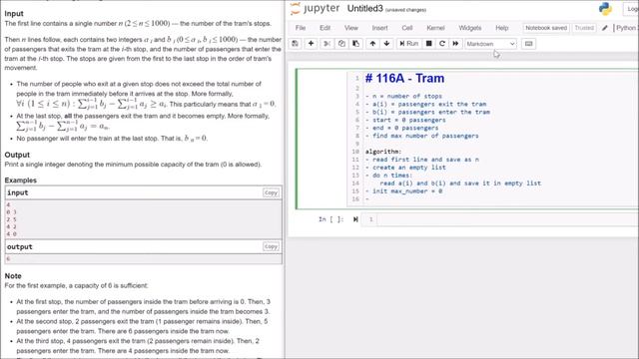Open the cell type Markdown dropdown
The image size is (639, 359).
[x=490, y=44]
